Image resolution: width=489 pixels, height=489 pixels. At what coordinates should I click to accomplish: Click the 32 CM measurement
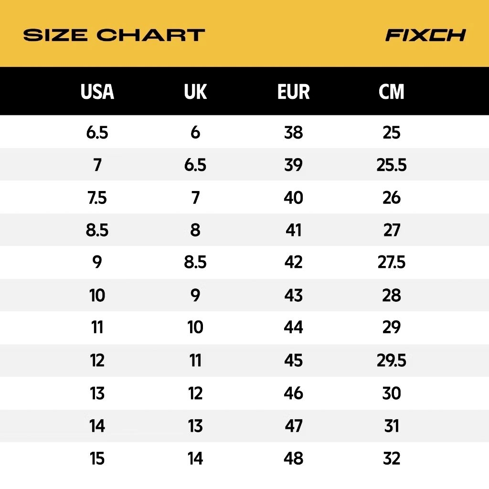pyautogui.click(x=392, y=458)
